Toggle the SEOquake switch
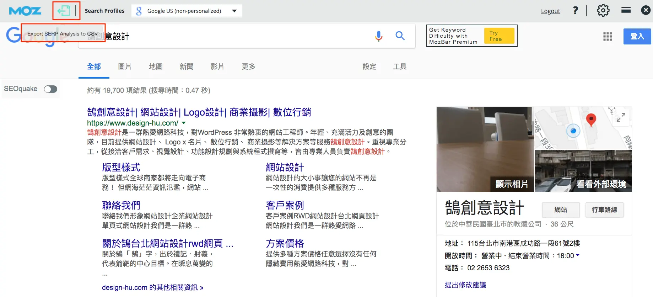The image size is (653, 297). tap(50, 89)
